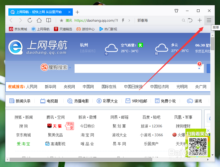Screen dimensions: 220x167
Task: Expand the address bar right chevron
Action: pos(129,21)
